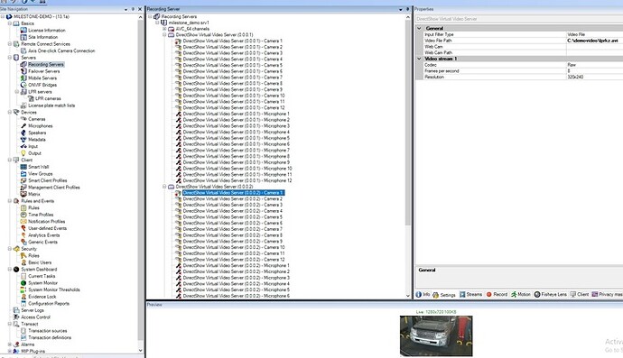Screen dimensions: 623x358
Task: Select Camera 12 under server 0.0.0.2
Action: click(x=234, y=260)
